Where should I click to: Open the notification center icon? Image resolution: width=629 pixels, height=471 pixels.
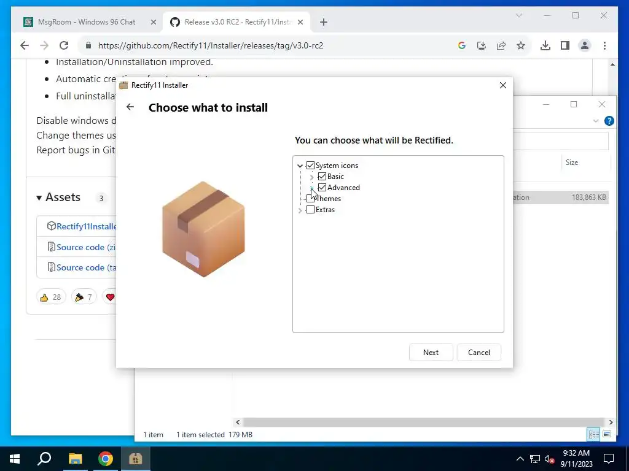[x=609, y=459]
